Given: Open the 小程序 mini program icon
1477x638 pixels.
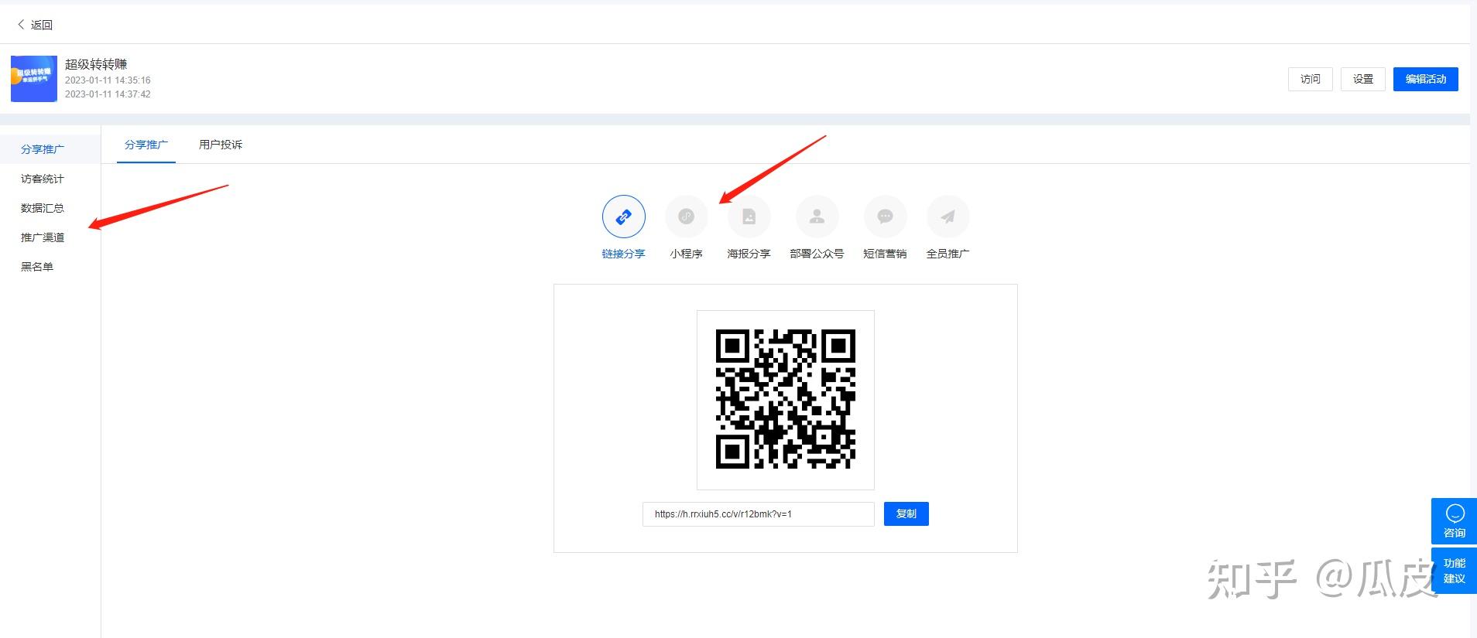Looking at the screenshot, I should [687, 217].
